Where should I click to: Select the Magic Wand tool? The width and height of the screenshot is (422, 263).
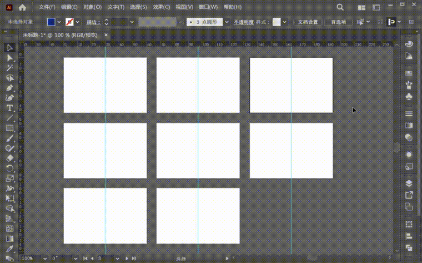(9, 68)
